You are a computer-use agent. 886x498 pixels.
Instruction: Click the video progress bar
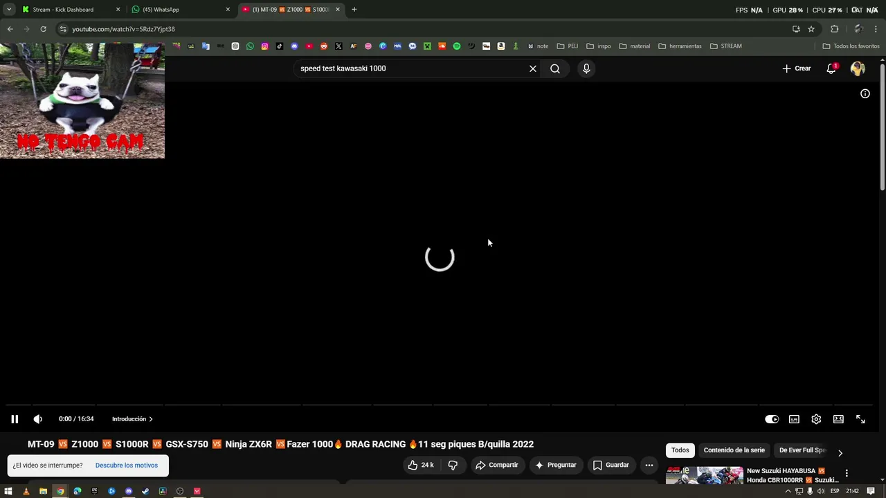[x=440, y=405]
